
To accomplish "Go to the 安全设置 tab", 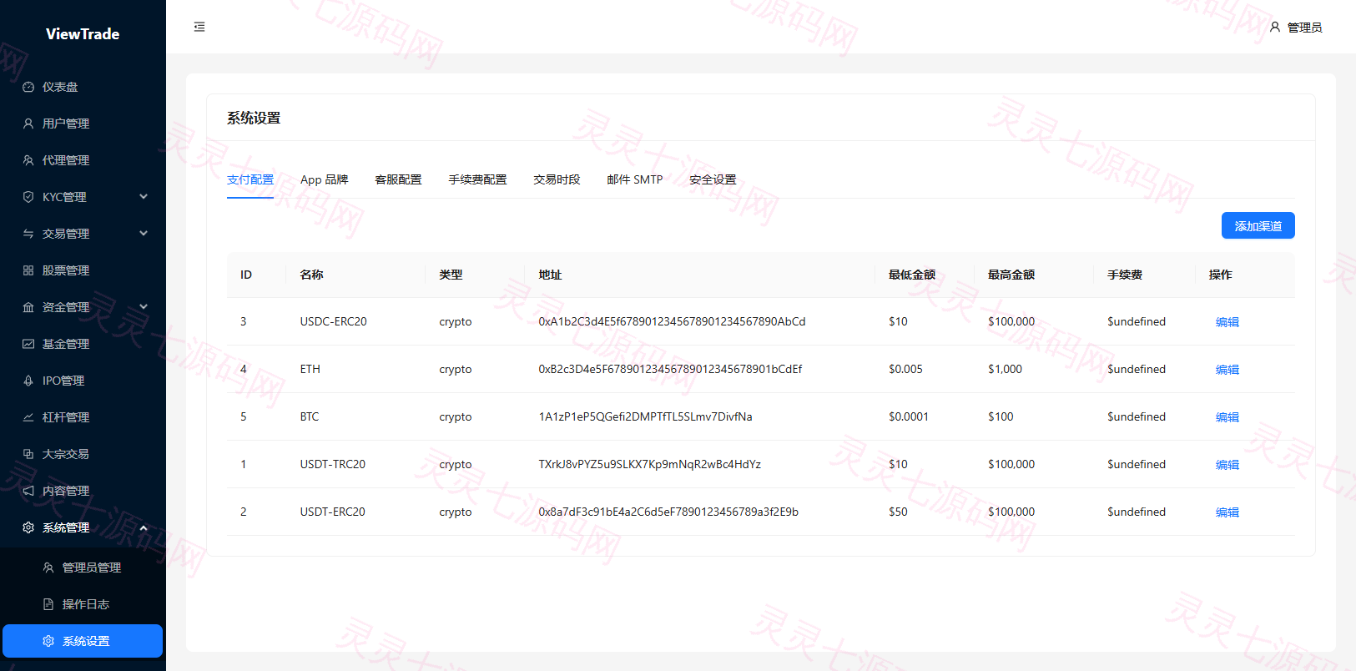I will click(x=713, y=179).
